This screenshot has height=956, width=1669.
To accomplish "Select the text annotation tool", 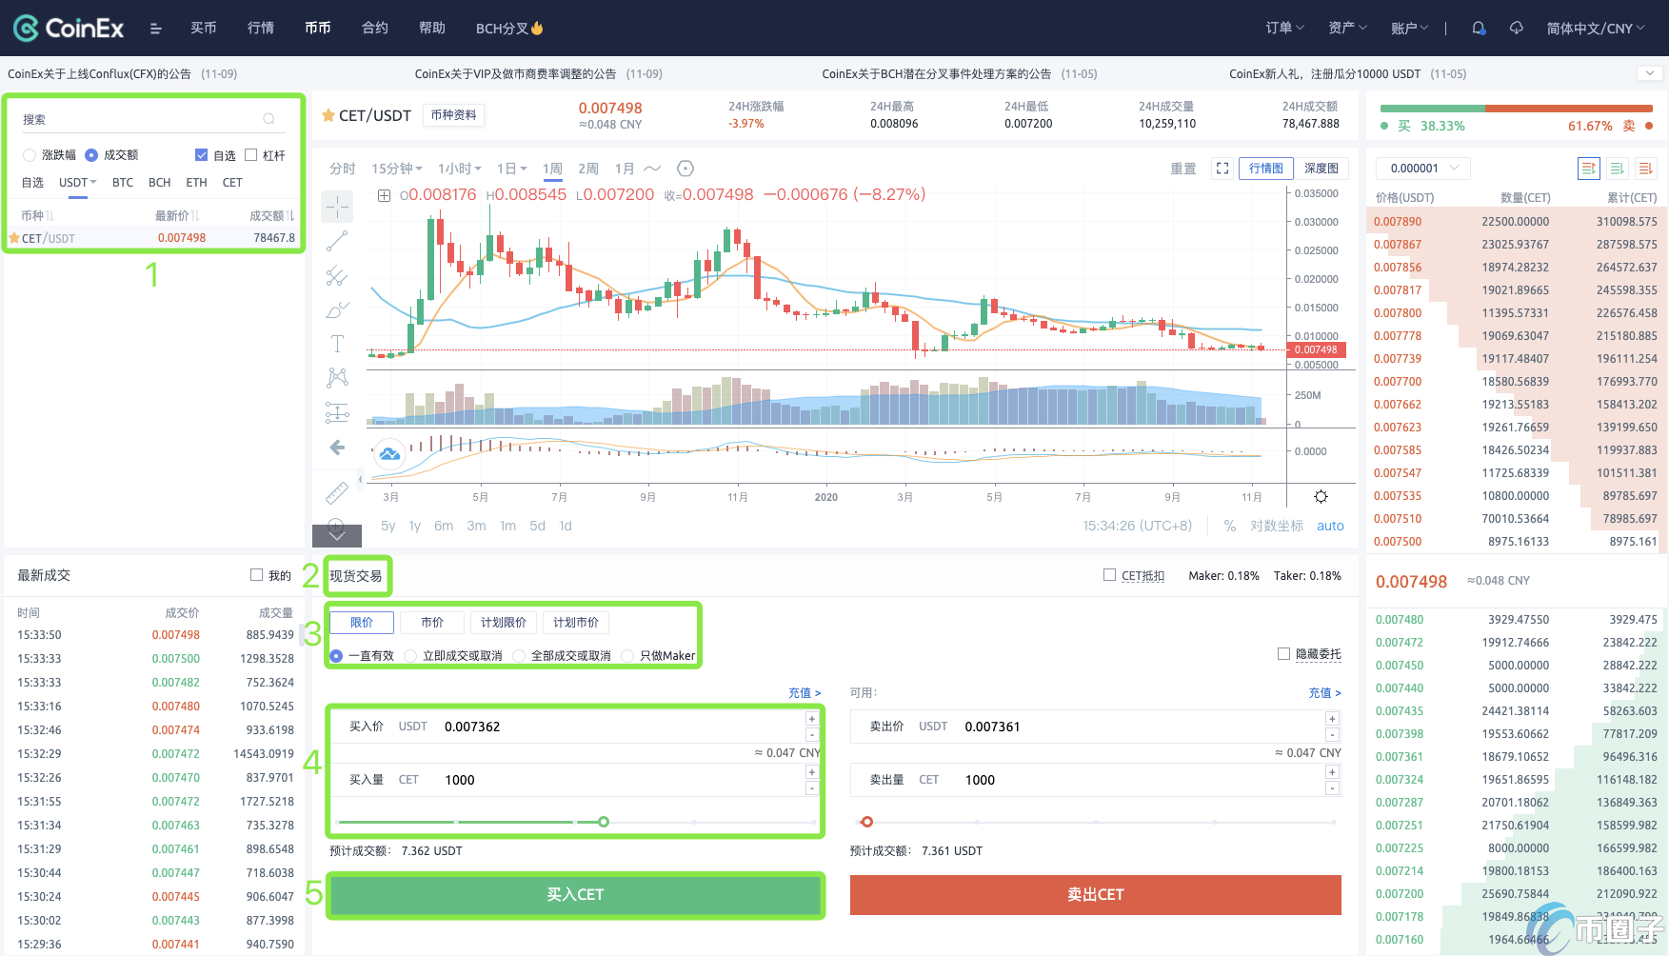I will [337, 344].
